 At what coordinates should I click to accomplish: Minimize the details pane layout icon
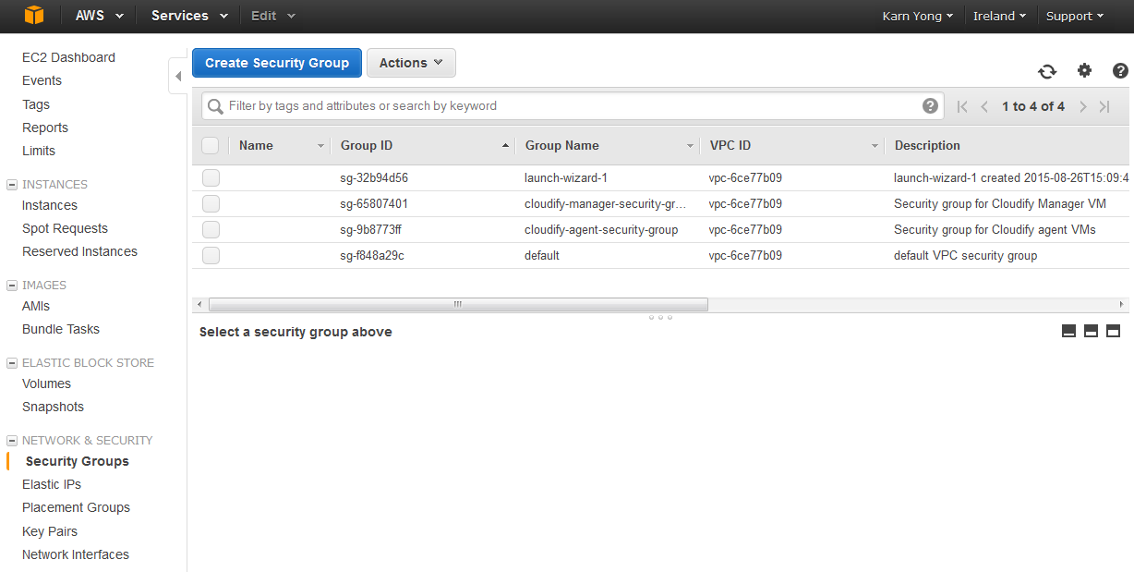coord(1068,331)
